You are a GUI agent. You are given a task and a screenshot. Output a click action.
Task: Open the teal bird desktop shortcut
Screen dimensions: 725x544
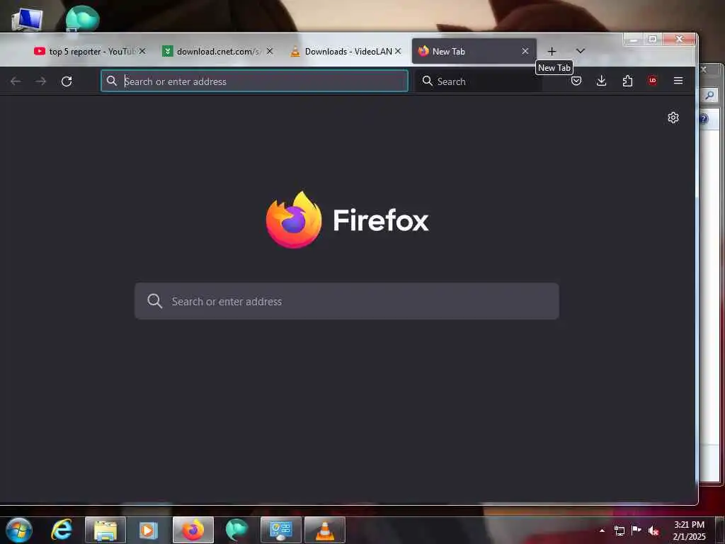click(x=82, y=18)
